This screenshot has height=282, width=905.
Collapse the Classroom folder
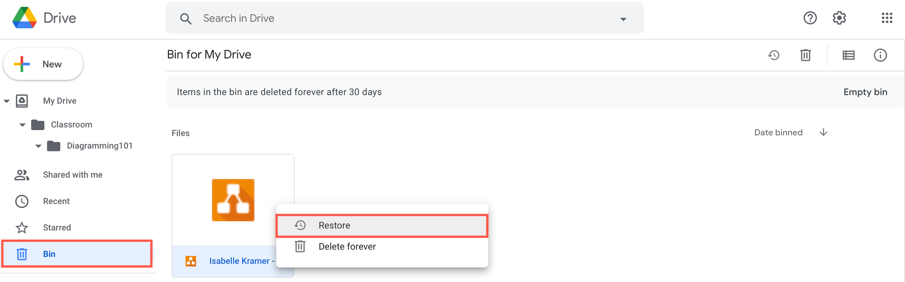point(22,125)
